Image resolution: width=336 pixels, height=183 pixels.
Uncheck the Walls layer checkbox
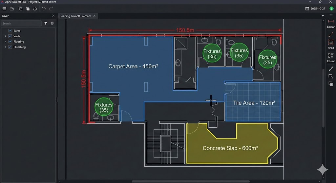coord(10,36)
